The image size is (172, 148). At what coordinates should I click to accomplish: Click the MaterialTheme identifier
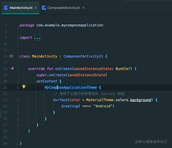point(100,100)
